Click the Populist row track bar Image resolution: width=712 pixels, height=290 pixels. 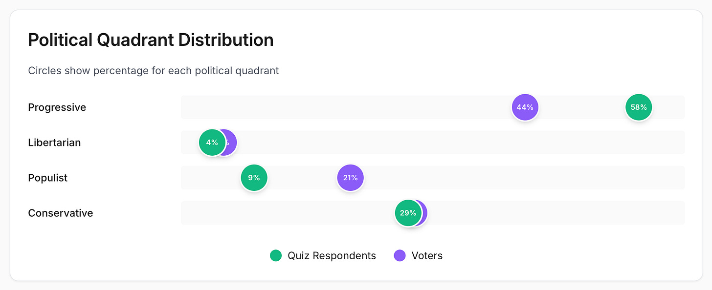[x=489, y=178]
